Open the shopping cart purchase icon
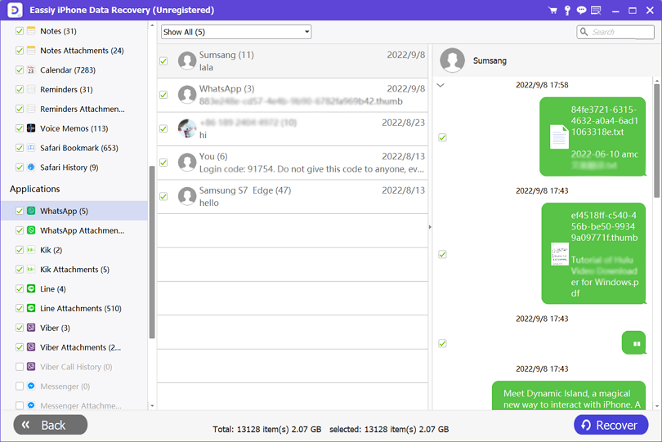The image size is (662, 442). 552,10
